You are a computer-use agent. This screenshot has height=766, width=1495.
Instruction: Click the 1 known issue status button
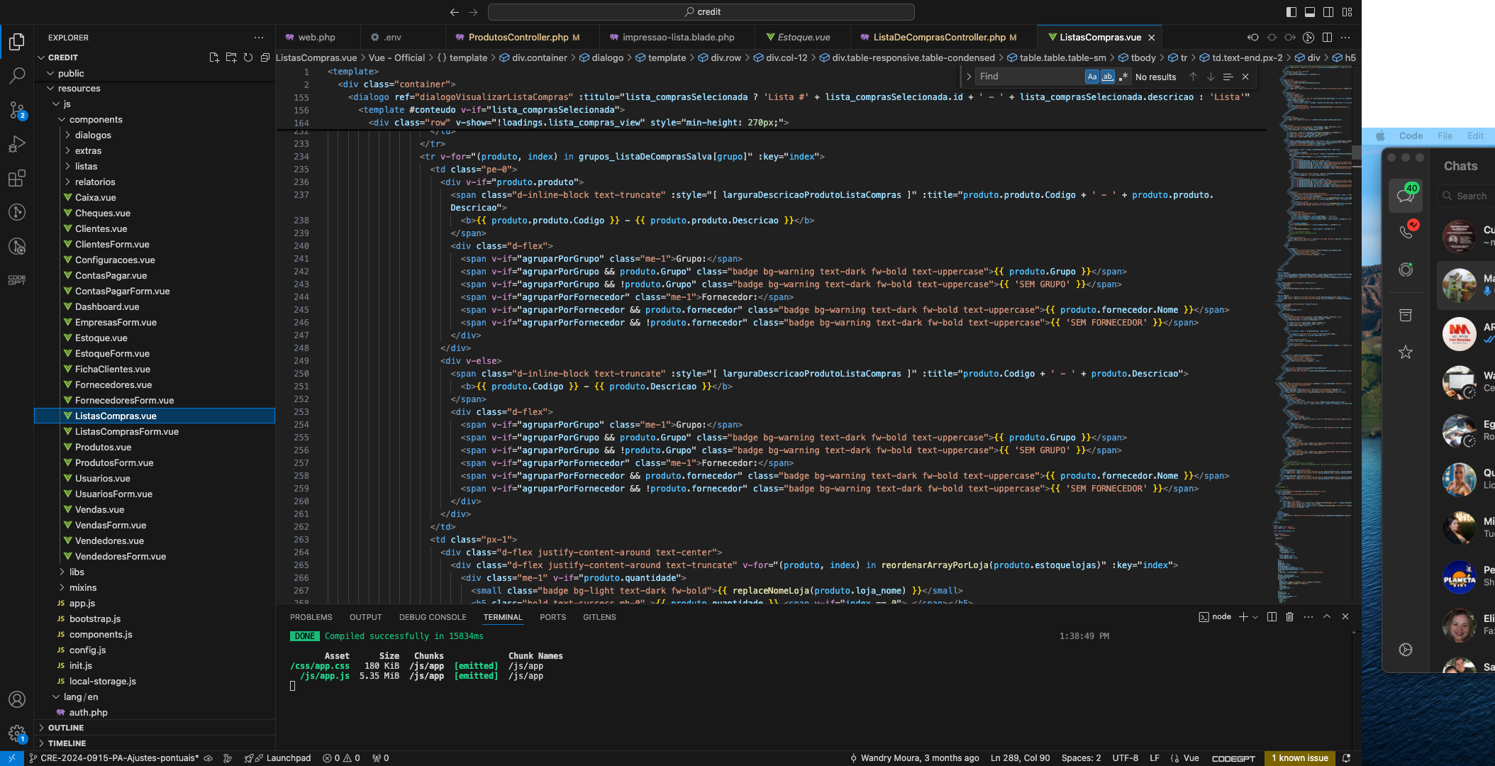pos(1299,758)
